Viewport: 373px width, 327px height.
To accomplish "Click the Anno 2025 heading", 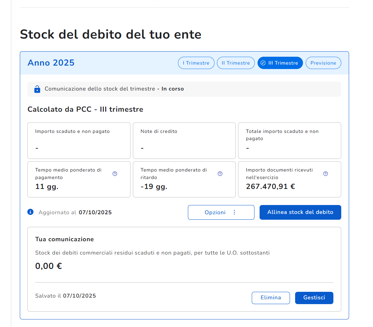I will click(51, 63).
